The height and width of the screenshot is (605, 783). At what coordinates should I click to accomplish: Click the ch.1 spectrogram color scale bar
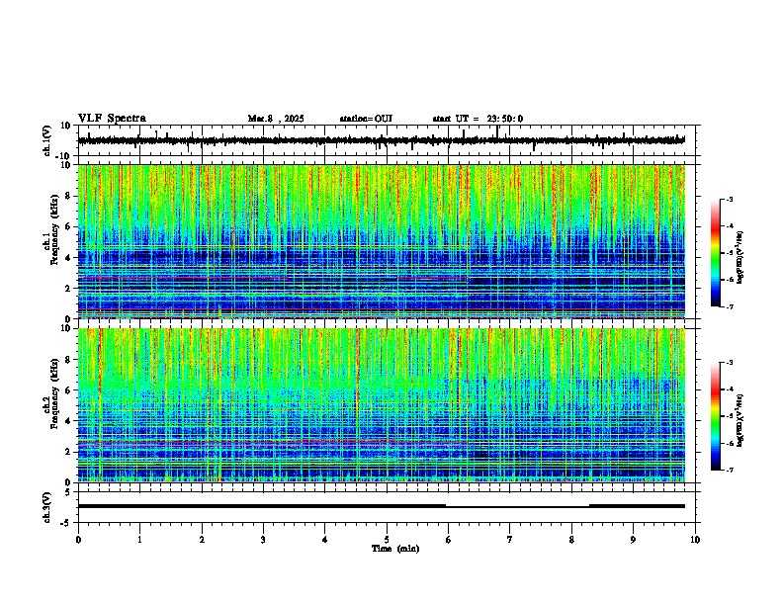click(716, 253)
